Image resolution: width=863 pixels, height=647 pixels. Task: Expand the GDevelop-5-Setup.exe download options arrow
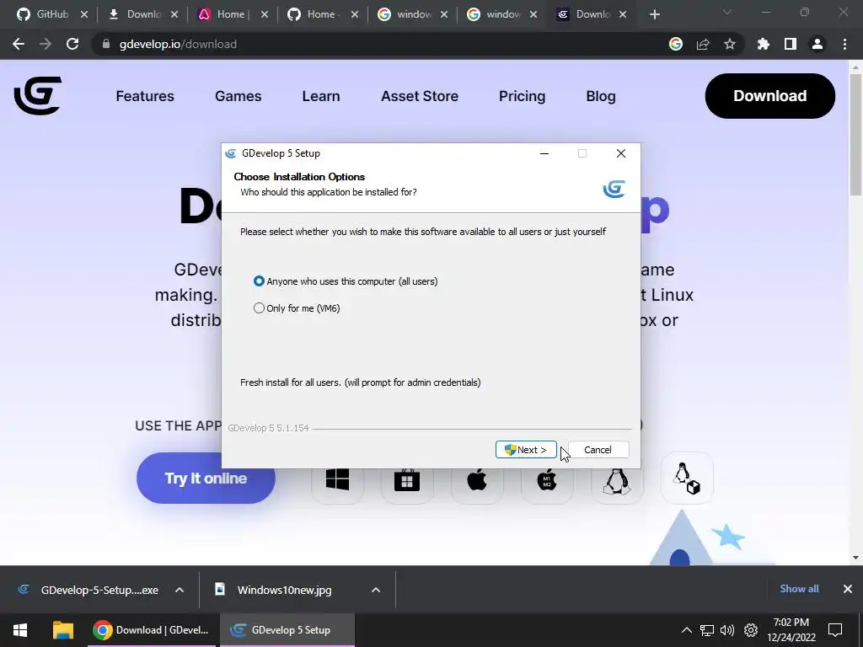point(180,590)
